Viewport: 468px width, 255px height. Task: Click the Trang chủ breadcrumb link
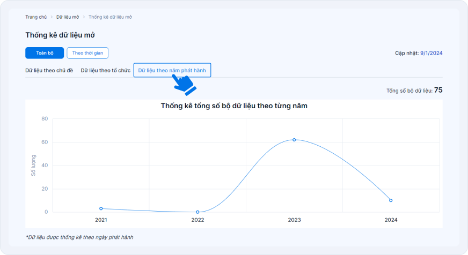[36, 17]
